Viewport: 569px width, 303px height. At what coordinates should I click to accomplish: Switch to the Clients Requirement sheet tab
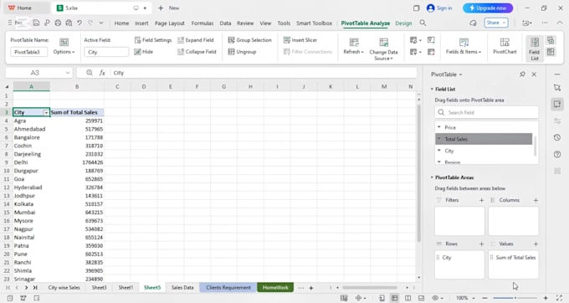(x=228, y=287)
